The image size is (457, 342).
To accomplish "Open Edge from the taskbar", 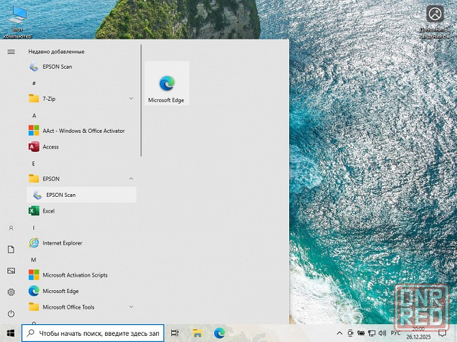I will [x=220, y=333].
